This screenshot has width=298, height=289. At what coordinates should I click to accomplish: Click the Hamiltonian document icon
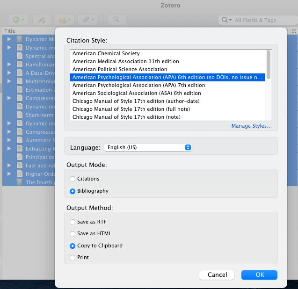pos(20,65)
